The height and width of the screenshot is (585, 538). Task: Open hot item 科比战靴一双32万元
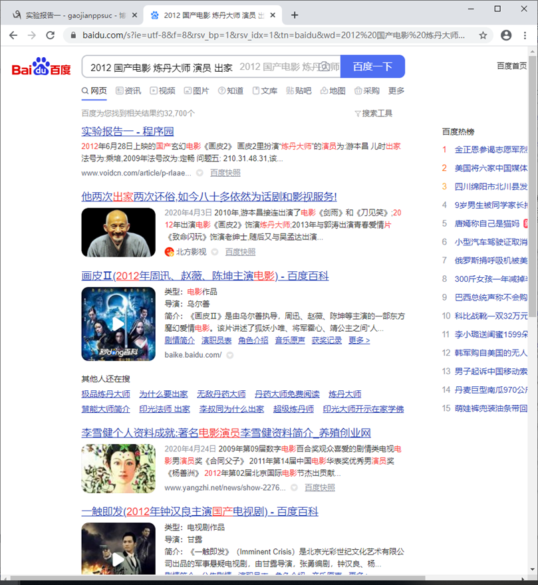point(491,316)
